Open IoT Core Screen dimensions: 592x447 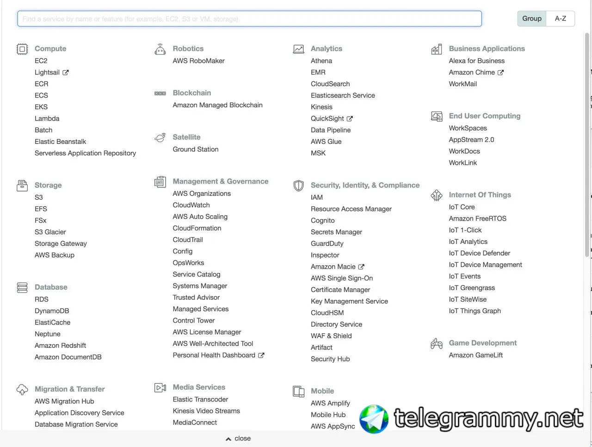tap(462, 207)
